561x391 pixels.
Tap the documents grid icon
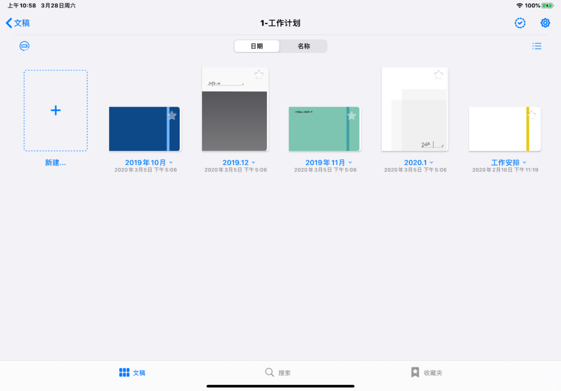(x=124, y=372)
